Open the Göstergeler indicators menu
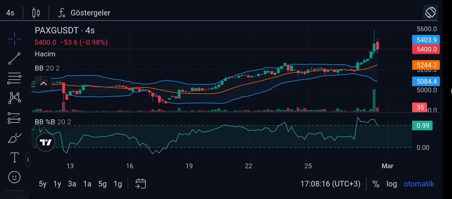The height and width of the screenshot is (199, 452). [x=84, y=13]
